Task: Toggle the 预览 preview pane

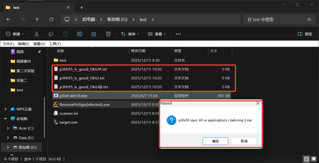Action: coord(305,34)
